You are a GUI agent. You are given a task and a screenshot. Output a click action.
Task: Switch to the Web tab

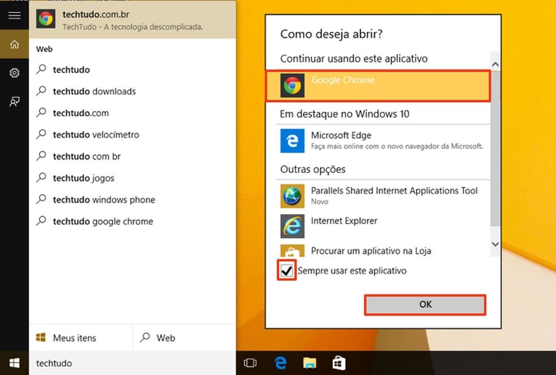coord(158,338)
